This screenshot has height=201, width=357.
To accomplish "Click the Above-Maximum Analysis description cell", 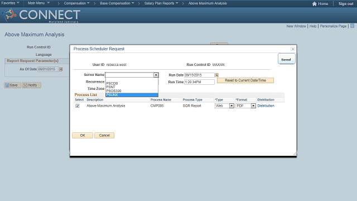I will [x=106, y=106].
